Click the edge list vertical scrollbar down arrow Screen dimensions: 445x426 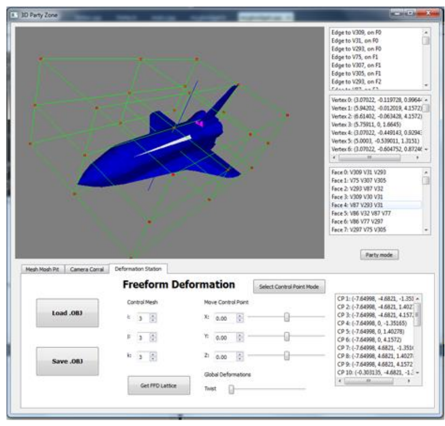pyautogui.click(x=426, y=85)
